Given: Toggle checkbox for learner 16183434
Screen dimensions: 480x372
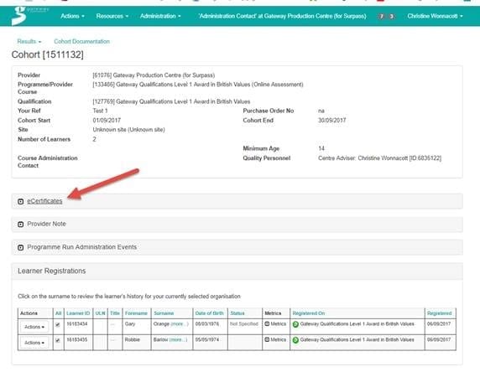Looking at the screenshot, I should (58, 324).
